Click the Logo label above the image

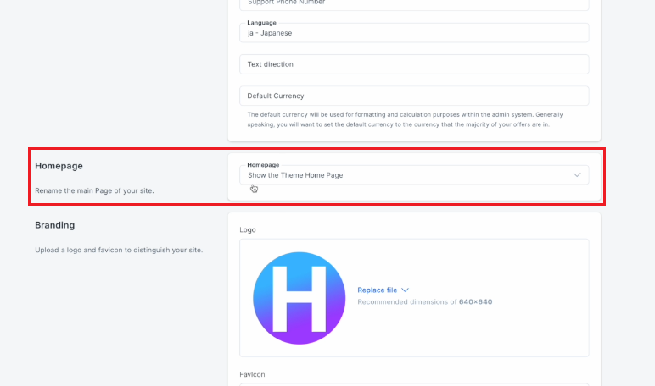coord(248,229)
